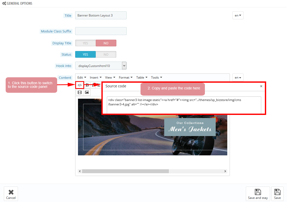Click the Module Class Suffix input field
The height and width of the screenshot is (202, 287).
101,31
